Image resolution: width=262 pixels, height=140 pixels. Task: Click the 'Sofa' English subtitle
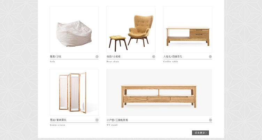[x=52, y=62]
